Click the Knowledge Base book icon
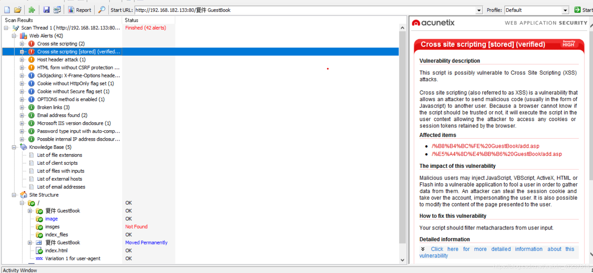The width and height of the screenshot is (593, 273). coord(24,147)
